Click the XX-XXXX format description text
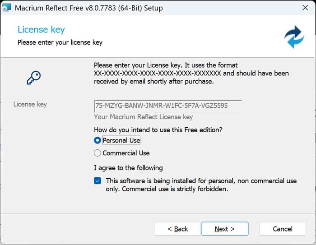Image resolution: width=316 pixels, height=245 pixels. point(191,73)
